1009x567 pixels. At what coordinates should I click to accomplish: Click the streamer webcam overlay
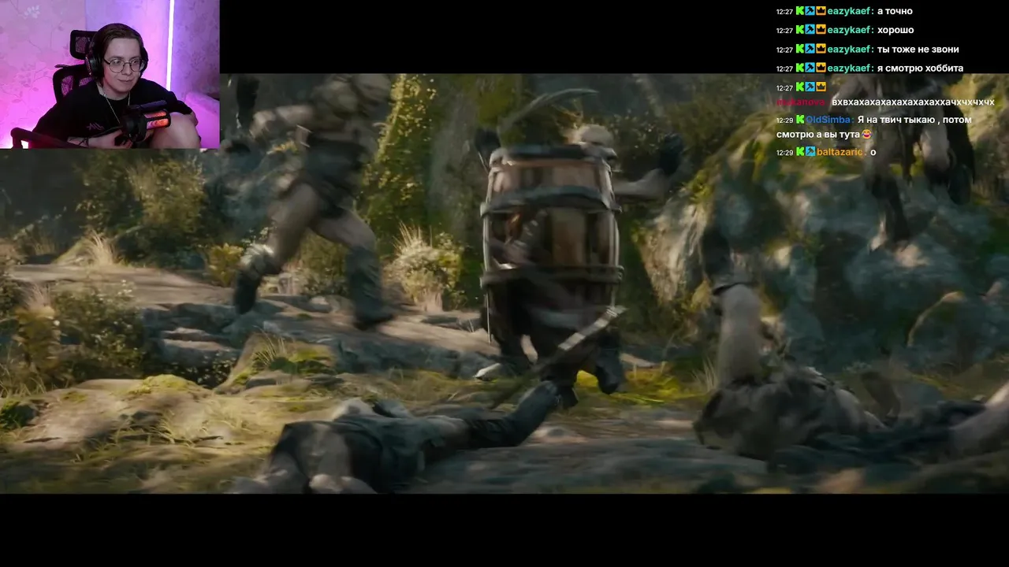coord(110,74)
